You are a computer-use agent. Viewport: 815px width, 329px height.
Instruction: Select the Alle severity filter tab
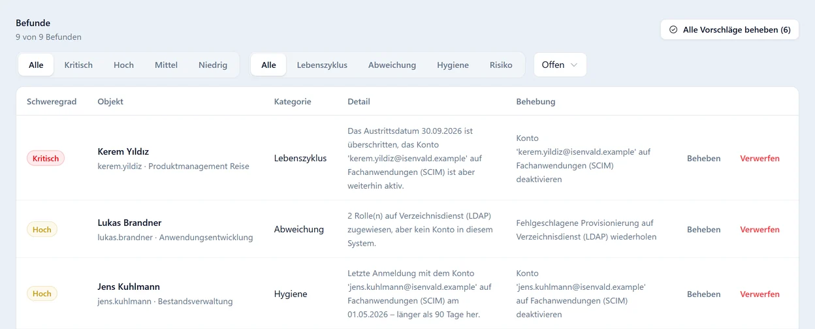coord(36,65)
